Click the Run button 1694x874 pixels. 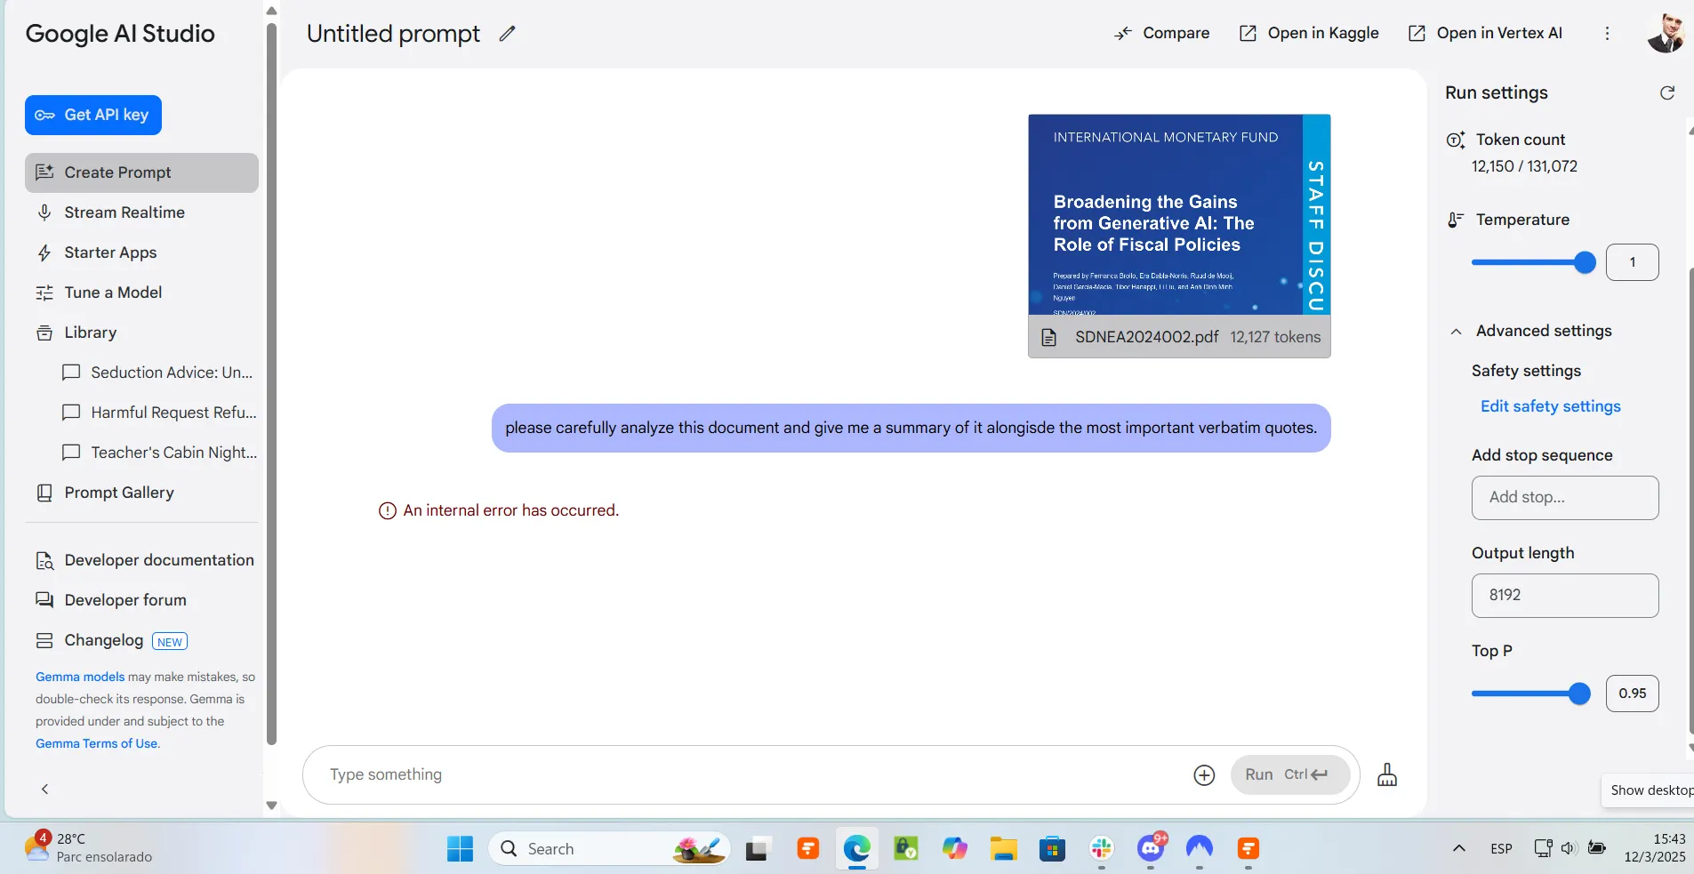(x=1289, y=774)
